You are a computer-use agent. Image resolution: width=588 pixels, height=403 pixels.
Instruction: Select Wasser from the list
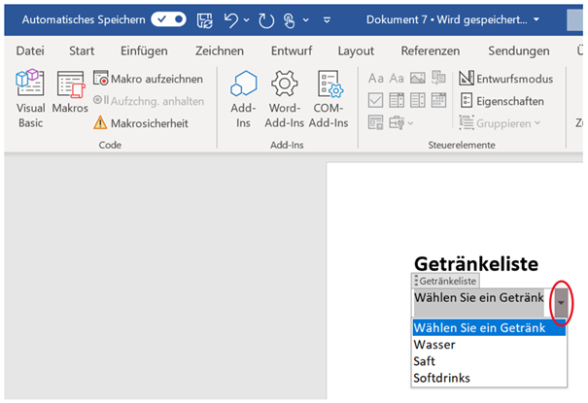(x=489, y=344)
